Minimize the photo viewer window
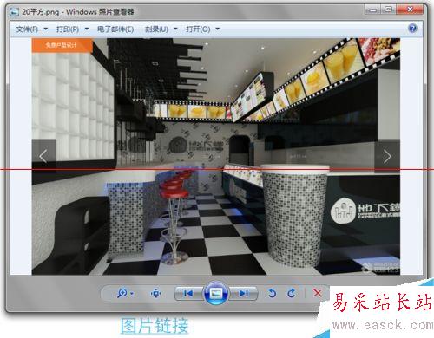 pyautogui.click(x=372, y=10)
